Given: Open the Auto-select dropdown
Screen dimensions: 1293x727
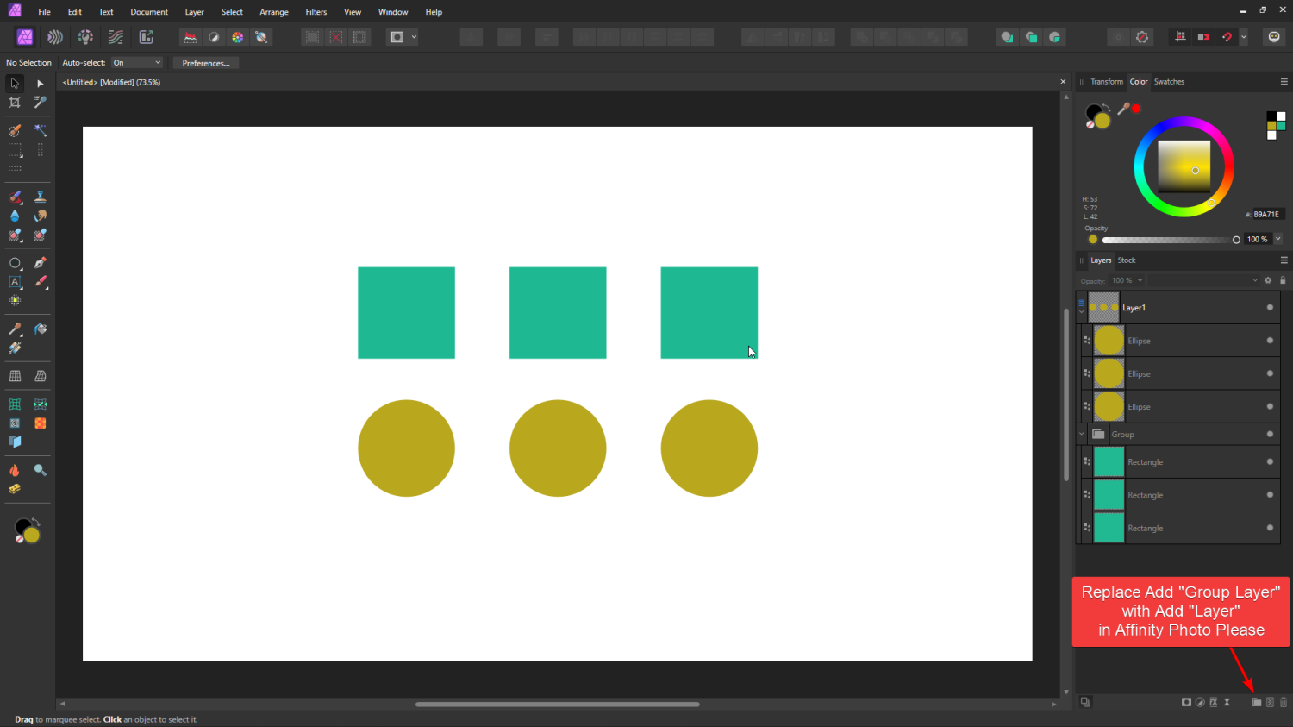Looking at the screenshot, I should point(136,62).
